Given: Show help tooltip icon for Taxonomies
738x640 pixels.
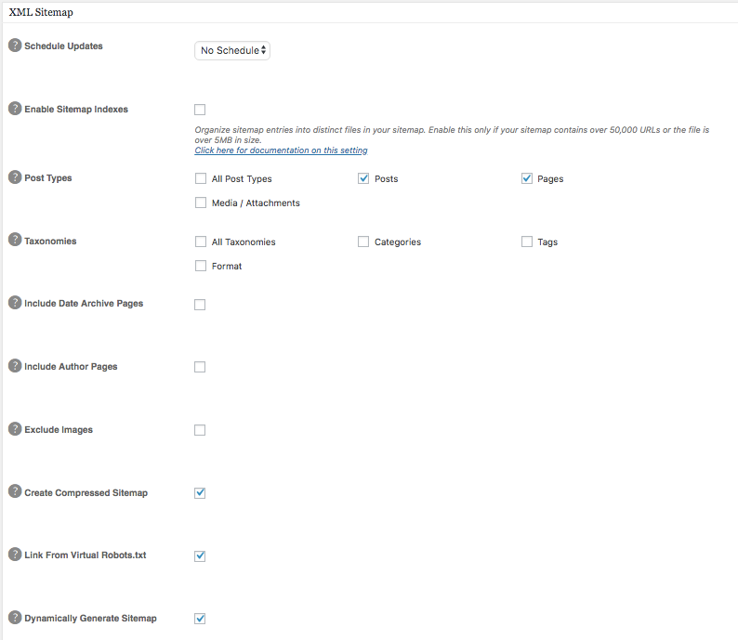Looking at the screenshot, I should (15, 241).
